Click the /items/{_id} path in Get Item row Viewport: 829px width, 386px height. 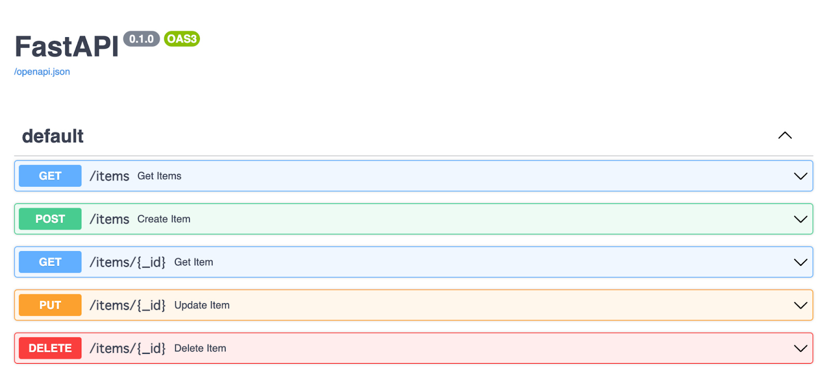(x=127, y=262)
